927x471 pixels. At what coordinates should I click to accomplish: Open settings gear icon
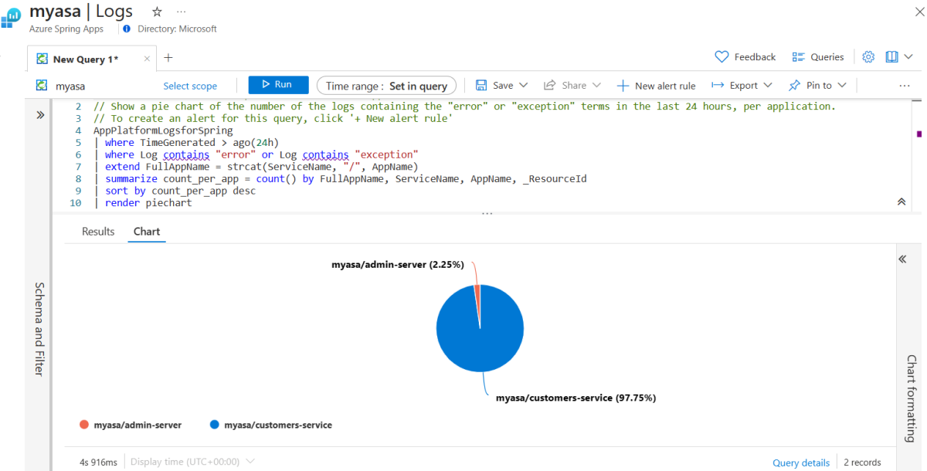coord(868,57)
